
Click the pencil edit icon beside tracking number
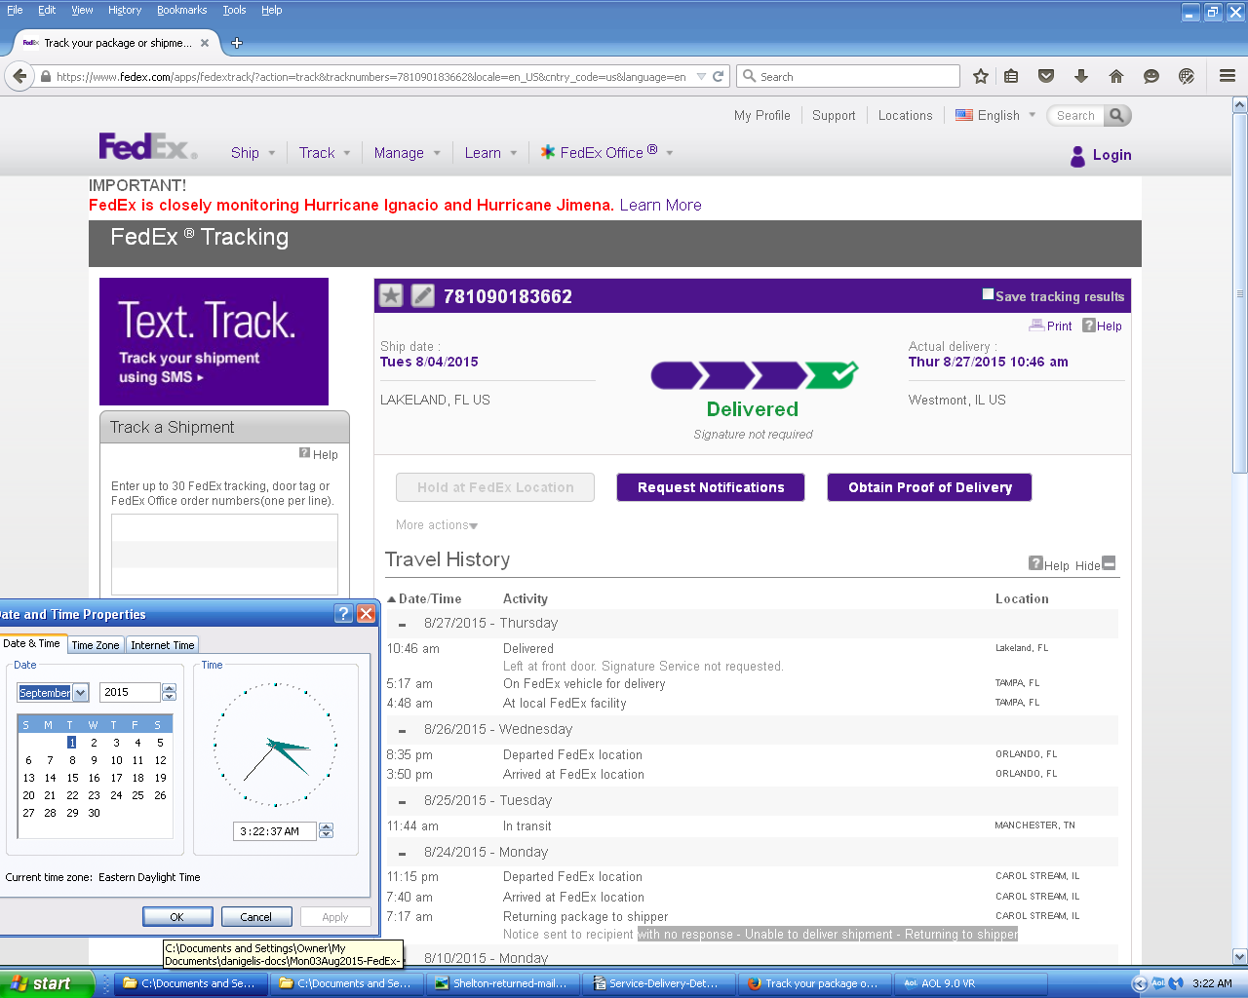422,295
